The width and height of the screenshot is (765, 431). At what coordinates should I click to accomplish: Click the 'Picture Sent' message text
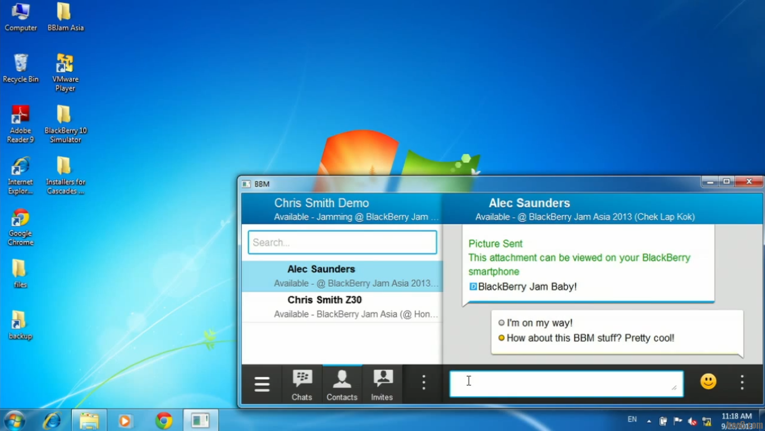(x=496, y=244)
